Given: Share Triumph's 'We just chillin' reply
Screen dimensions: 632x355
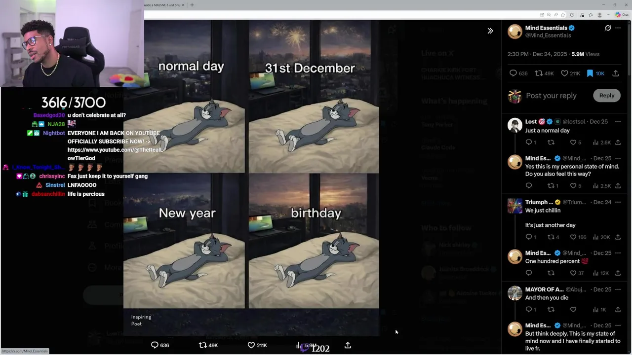Looking at the screenshot, I should (618, 237).
